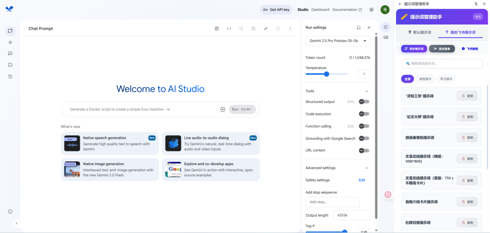Click the Compare mode arrows icon

coord(265,29)
